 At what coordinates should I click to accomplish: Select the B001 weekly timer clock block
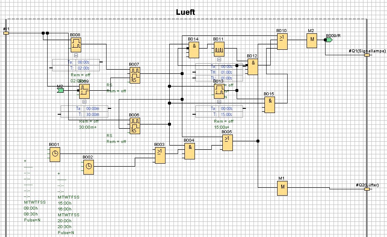(55, 155)
